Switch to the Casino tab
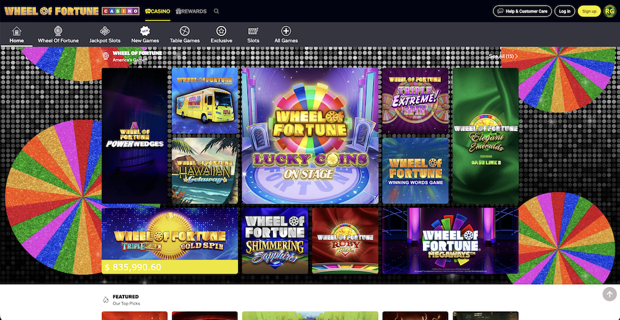Screen dimensions: 620x320 pos(157,11)
